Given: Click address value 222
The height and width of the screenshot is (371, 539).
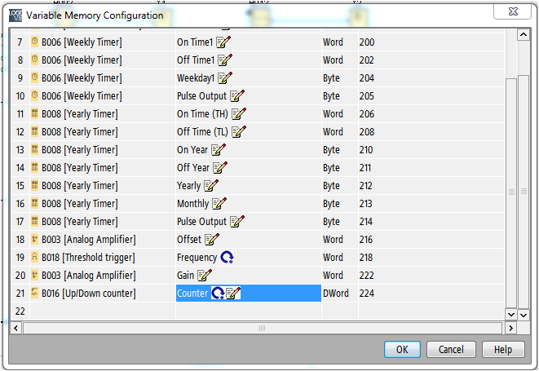Looking at the screenshot, I should pos(367,275).
